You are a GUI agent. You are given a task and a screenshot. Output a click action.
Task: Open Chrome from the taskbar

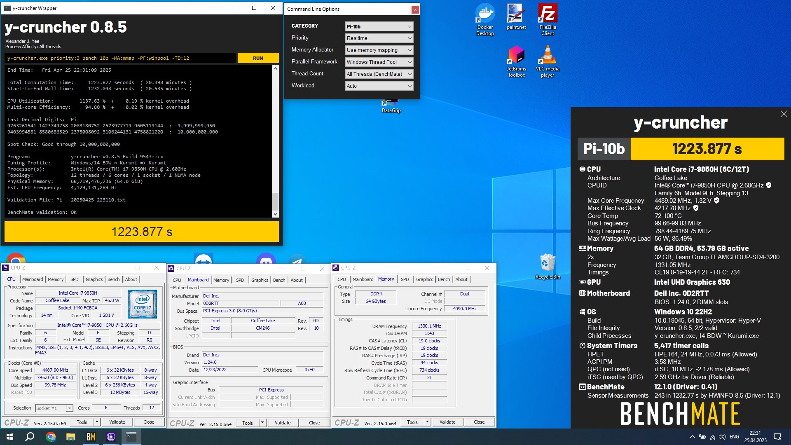pyautogui.click(x=51, y=437)
